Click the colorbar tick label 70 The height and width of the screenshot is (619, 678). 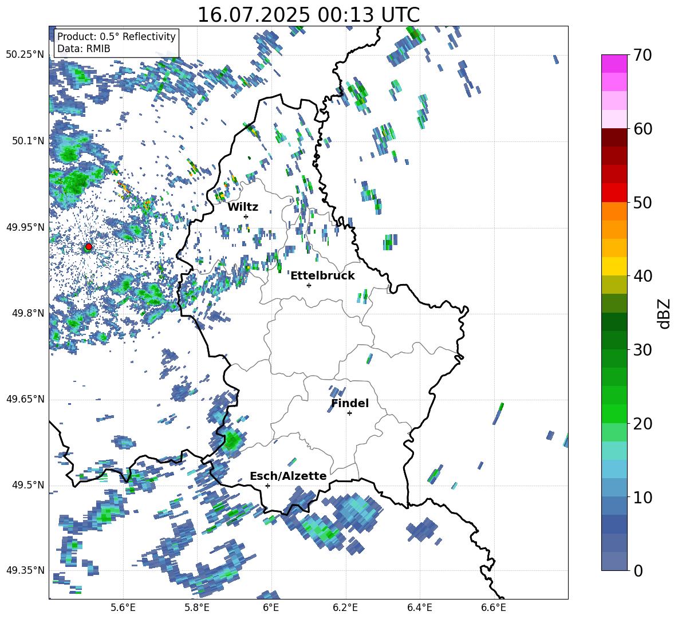642,55
